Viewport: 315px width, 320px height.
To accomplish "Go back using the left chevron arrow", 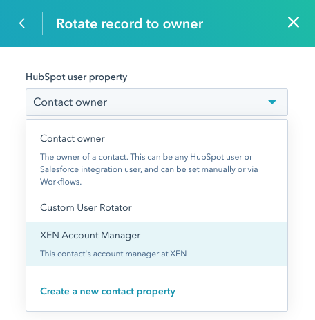I will [x=22, y=23].
